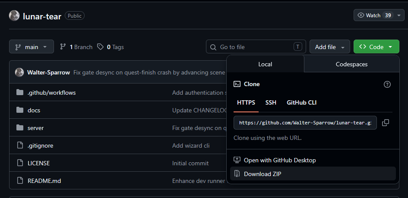This screenshot has width=408, height=198.
Task: Open the Walter-Sparrow author link
Action: coord(48,72)
